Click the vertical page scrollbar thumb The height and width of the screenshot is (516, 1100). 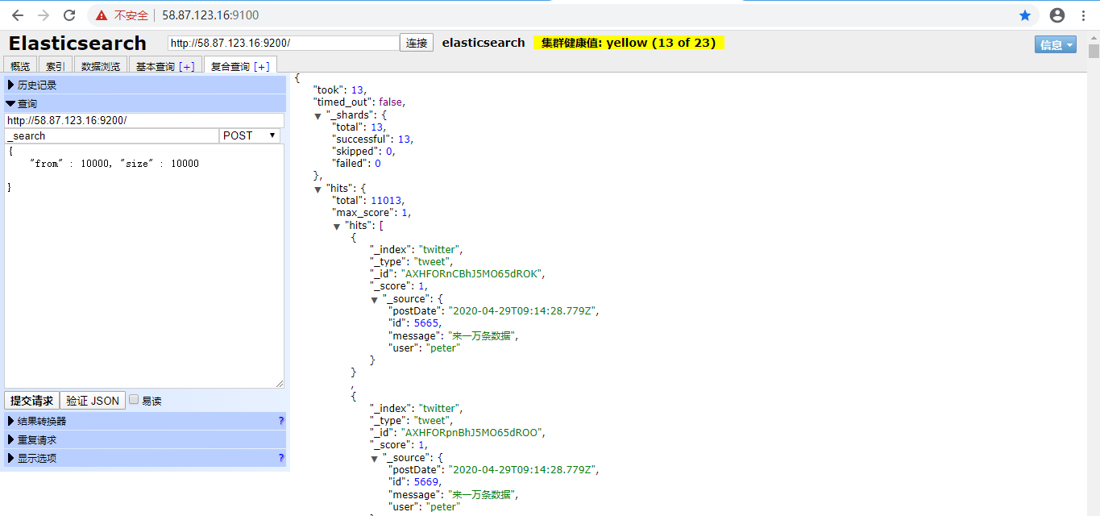tap(1094, 52)
